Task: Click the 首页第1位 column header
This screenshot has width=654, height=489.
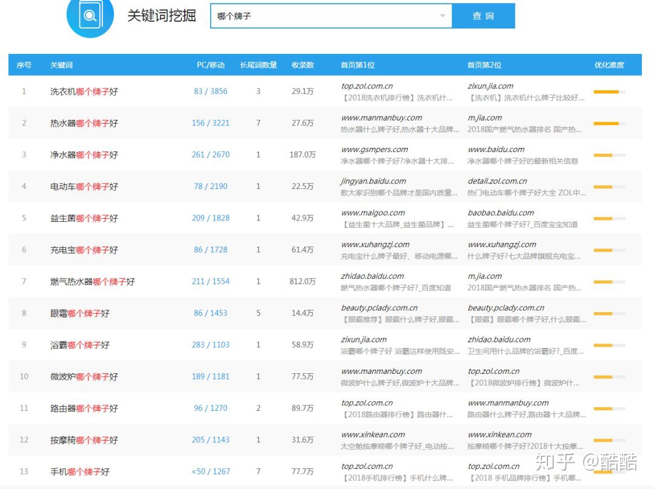Action: (358, 65)
